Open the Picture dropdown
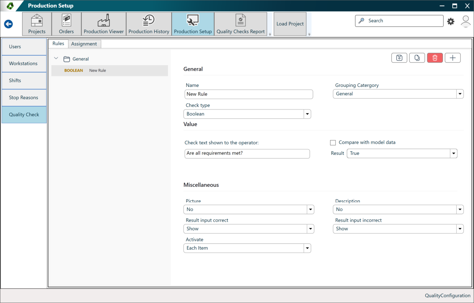This screenshot has width=474, height=303. coord(249,209)
